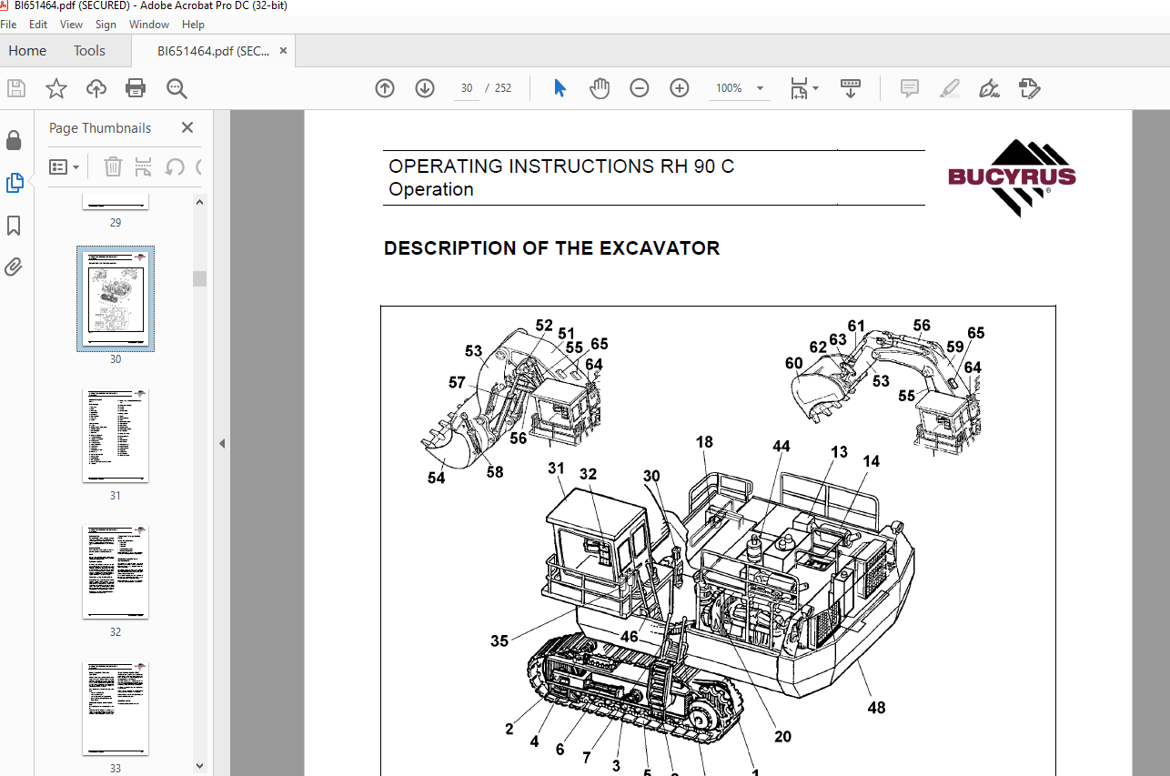Close the BI651464.pdf tab
The height and width of the screenshot is (776, 1170).
pos(284,51)
